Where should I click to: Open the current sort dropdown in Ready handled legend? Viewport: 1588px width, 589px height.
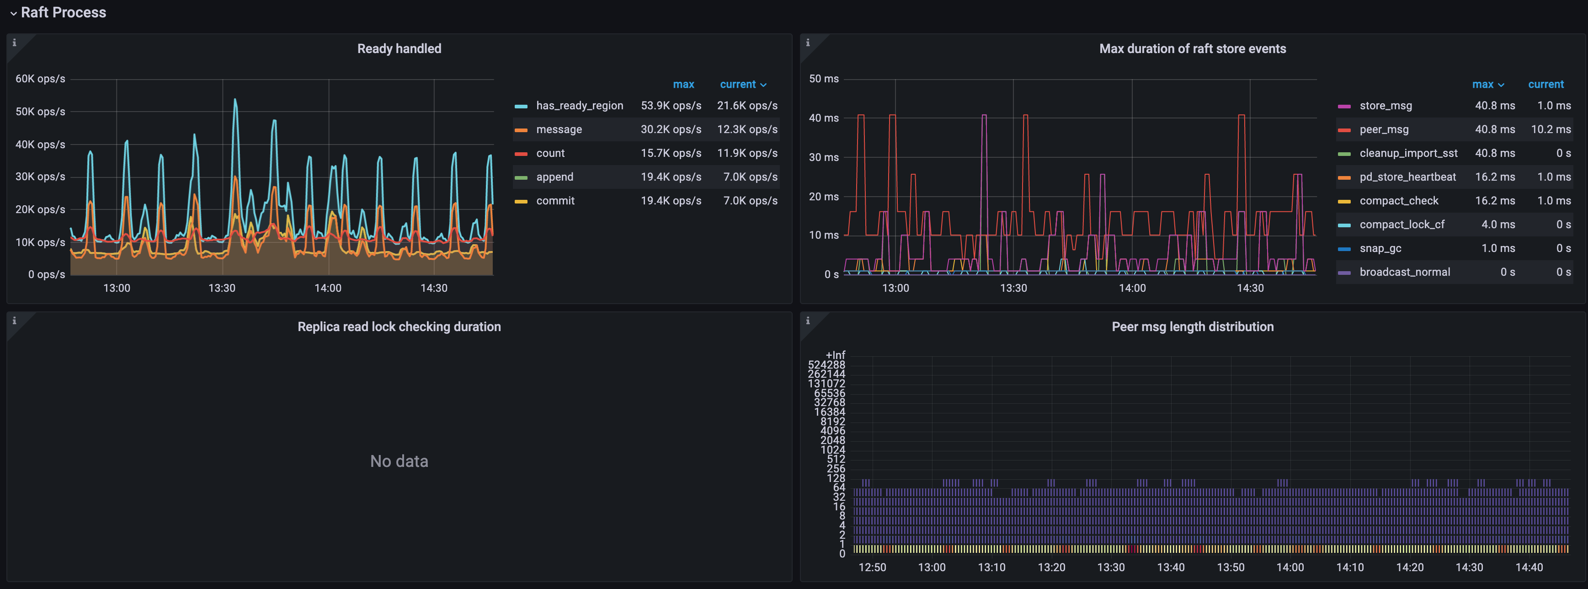point(743,84)
